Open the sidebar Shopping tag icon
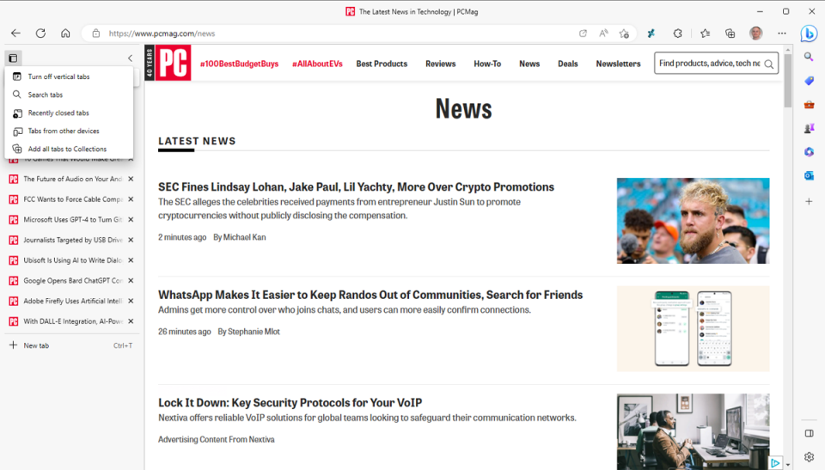Image resolution: width=825 pixels, height=470 pixels. (x=809, y=81)
